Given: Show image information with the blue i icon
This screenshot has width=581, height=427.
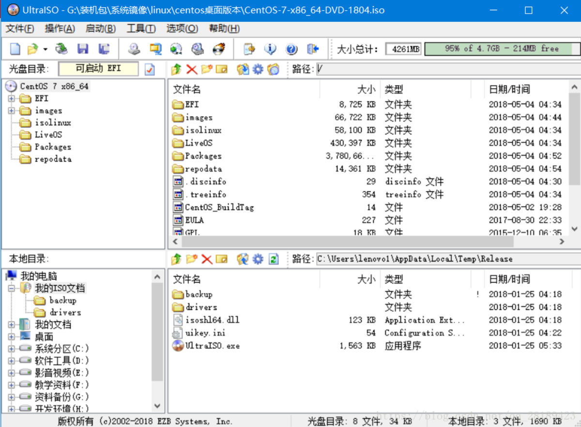Looking at the screenshot, I should [x=270, y=49].
